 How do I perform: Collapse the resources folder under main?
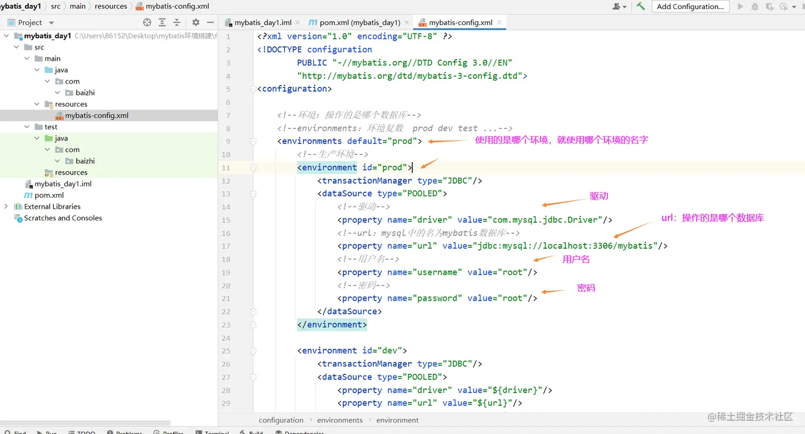[37, 104]
